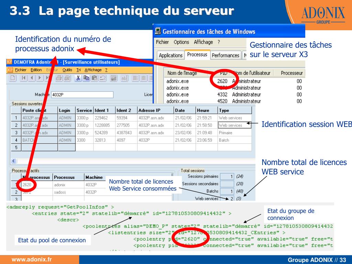The width and height of the screenshot is (352, 264).
Task: Open Fichier menu in Gestionnaire des tâches
Action: 162,42
